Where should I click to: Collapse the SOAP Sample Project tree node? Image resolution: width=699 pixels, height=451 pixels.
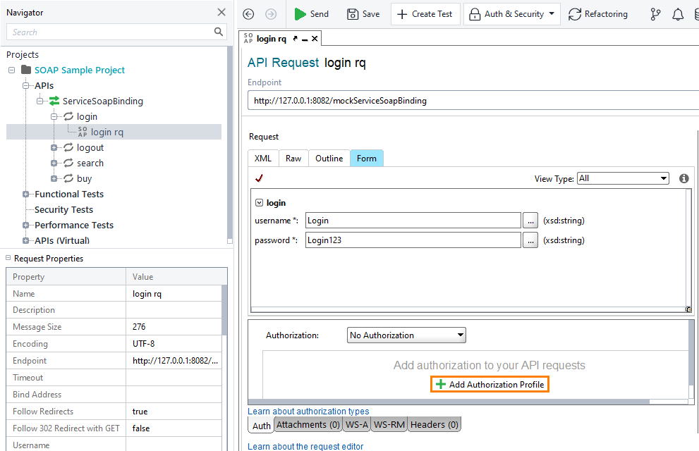tap(11, 70)
